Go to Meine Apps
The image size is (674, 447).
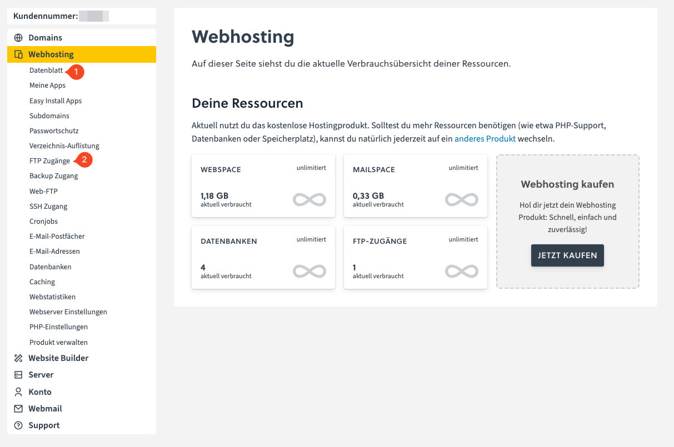(x=47, y=86)
